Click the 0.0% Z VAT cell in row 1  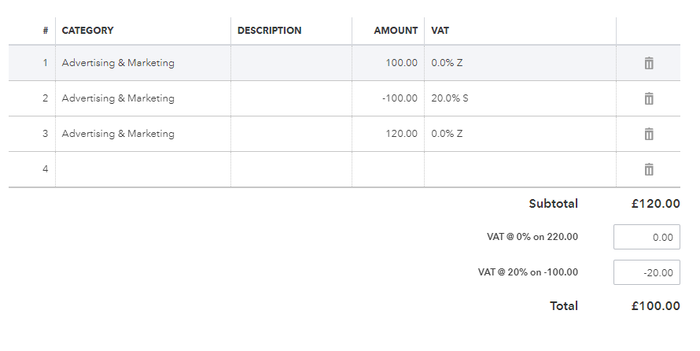coord(519,63)
